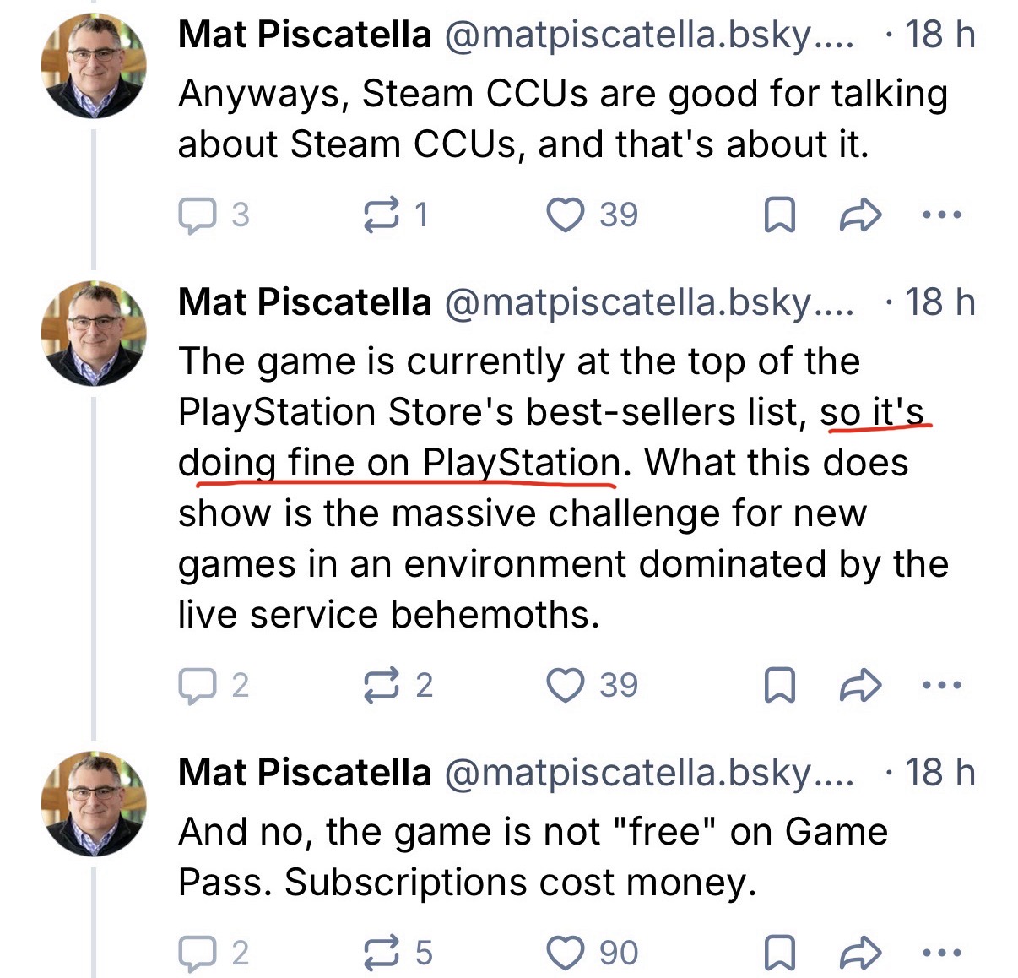1018x978 pixels.
Task: Open more options for Steam CCUs post
Action: pyautogui.click(x=942, y=215)
